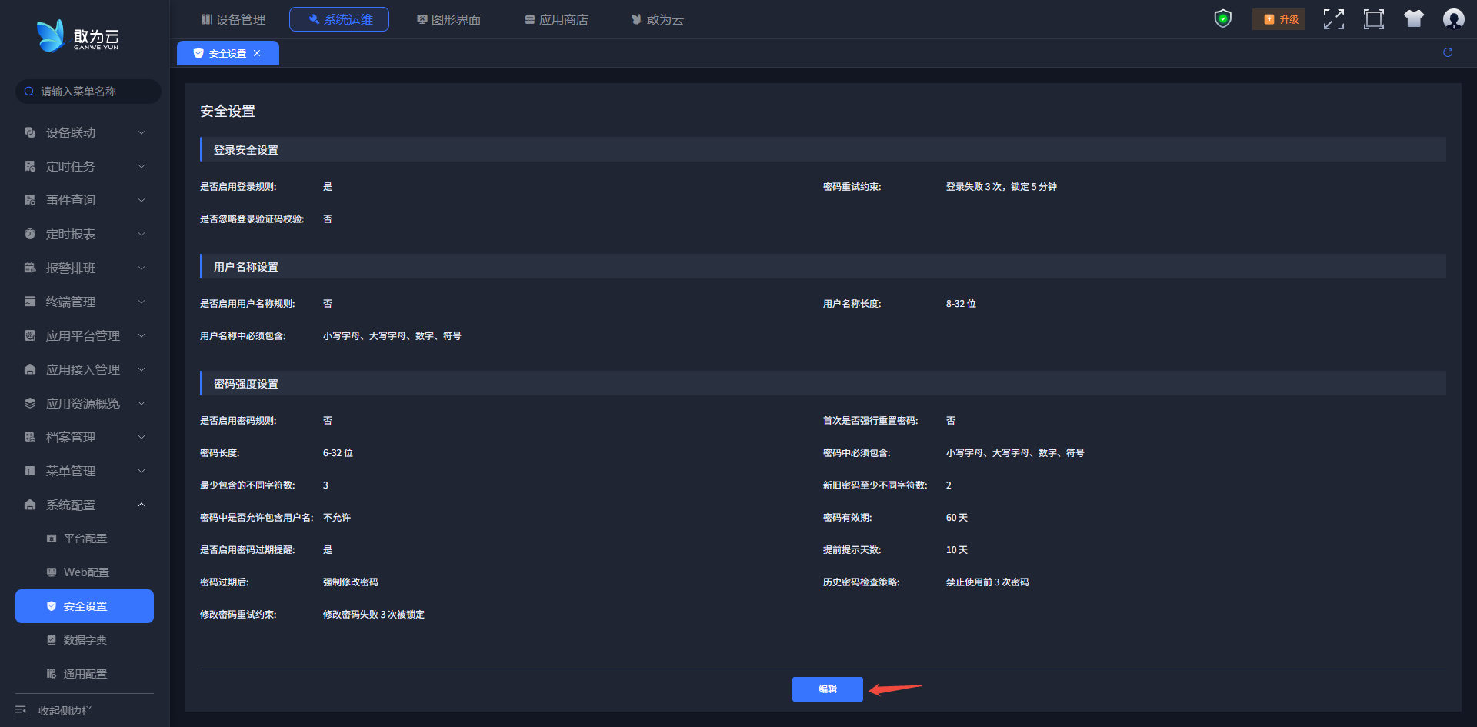Image resolution: width=1477 pixels, height=727 pixels.
Task: Click the refresh icon beside tab bar
Action: pyautogui.click(x=1448, y=52)
